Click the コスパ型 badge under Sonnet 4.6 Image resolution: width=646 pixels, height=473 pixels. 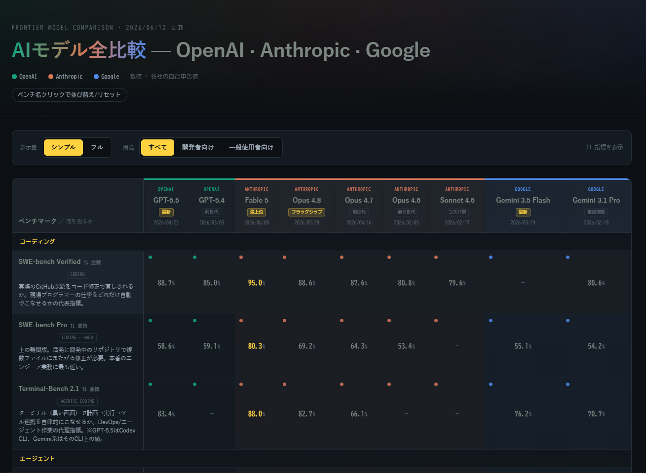(457, 212)
